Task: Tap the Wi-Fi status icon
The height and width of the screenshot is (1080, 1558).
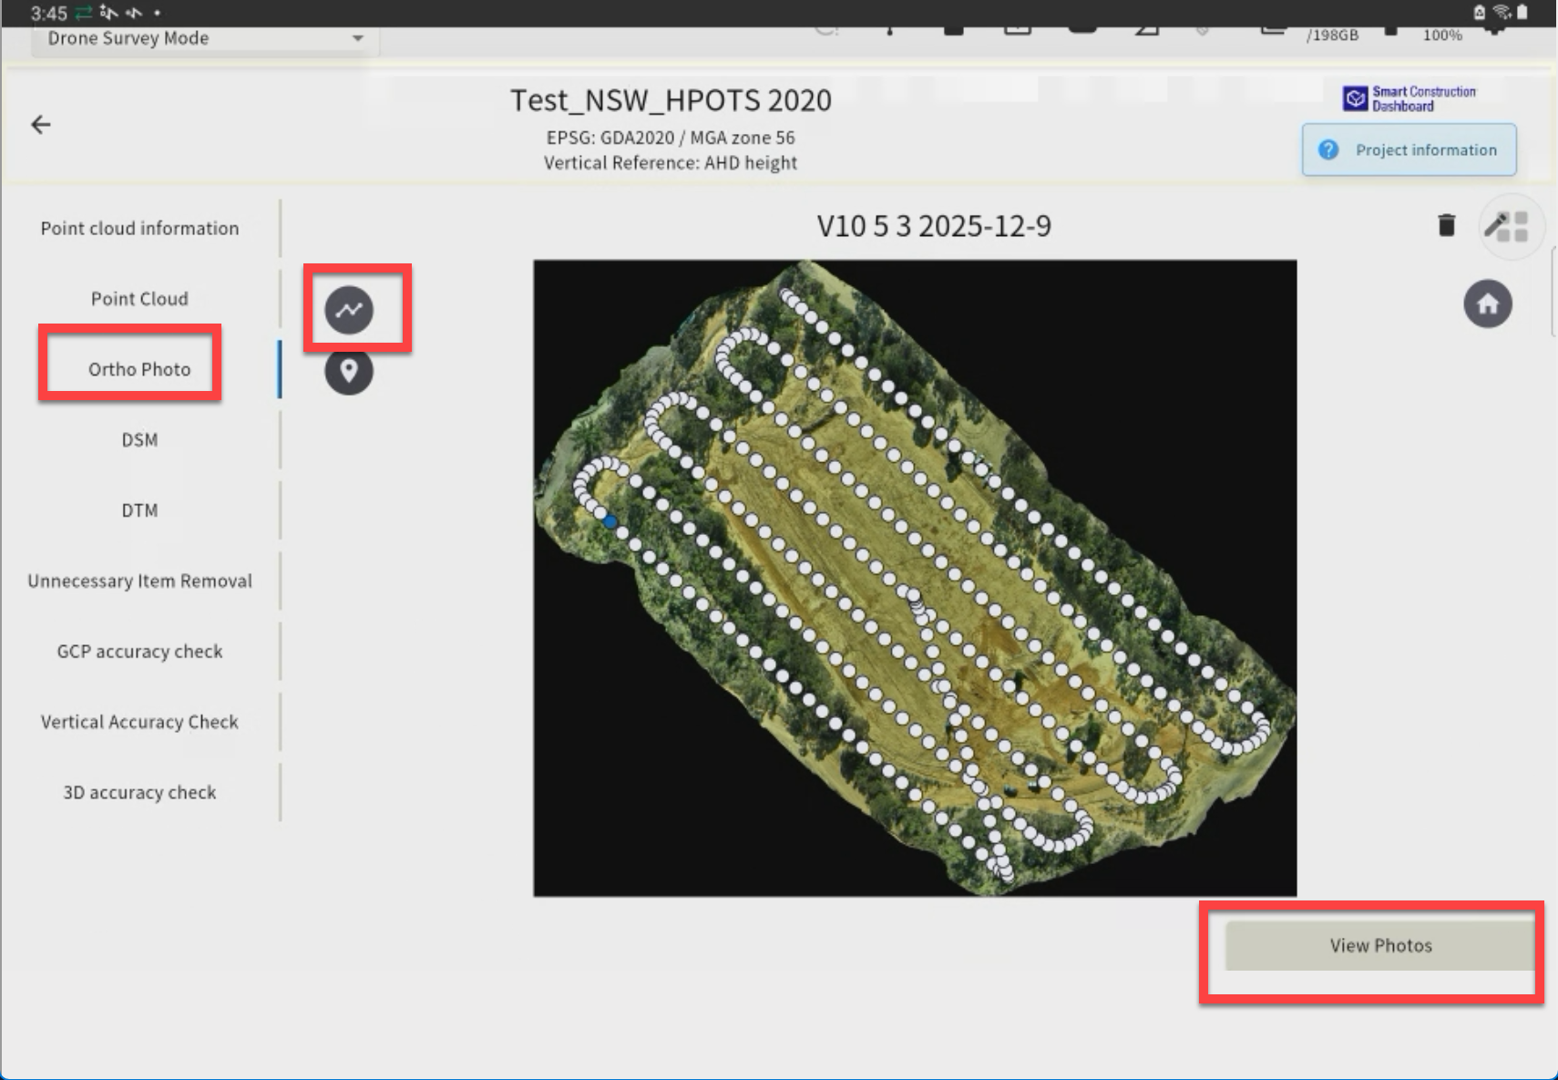Action: 1502,12
